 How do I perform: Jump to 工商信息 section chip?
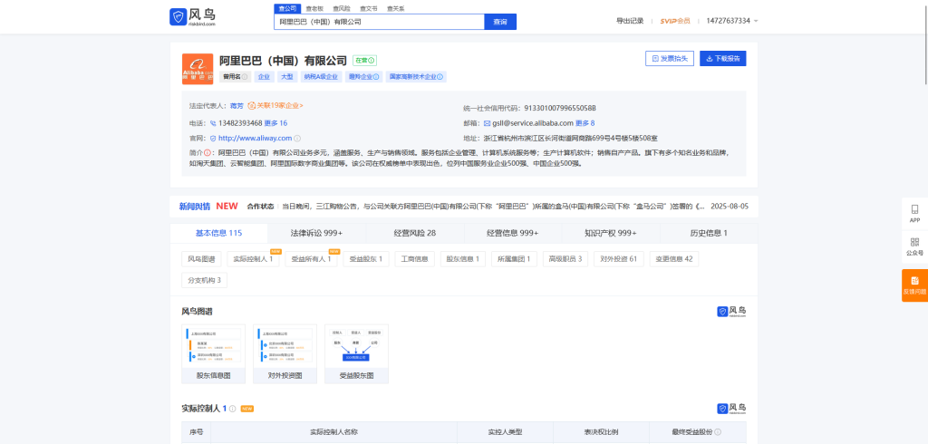coord(414,259)
